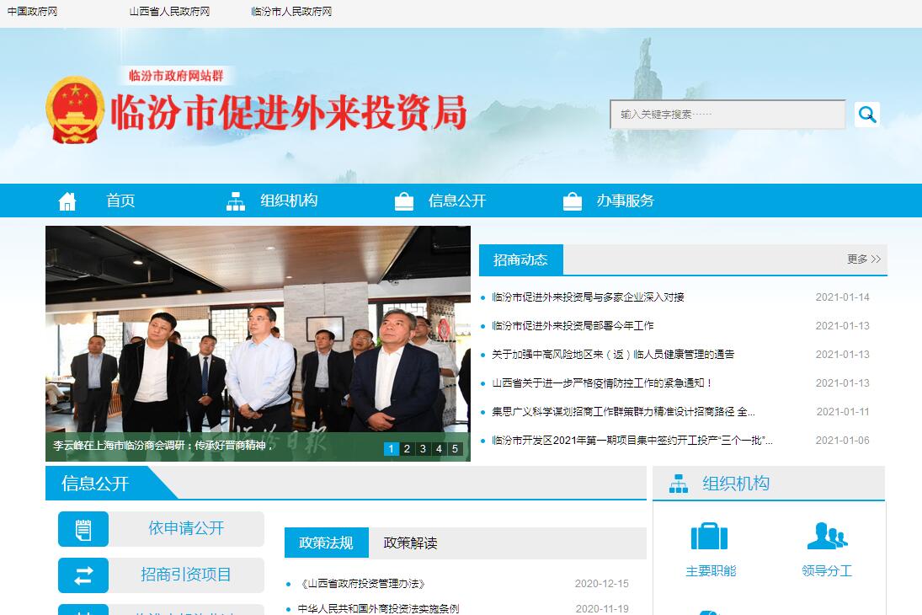Select the 政策解读 tab
The image size is (922, 615).
click(x=410, y=543)
